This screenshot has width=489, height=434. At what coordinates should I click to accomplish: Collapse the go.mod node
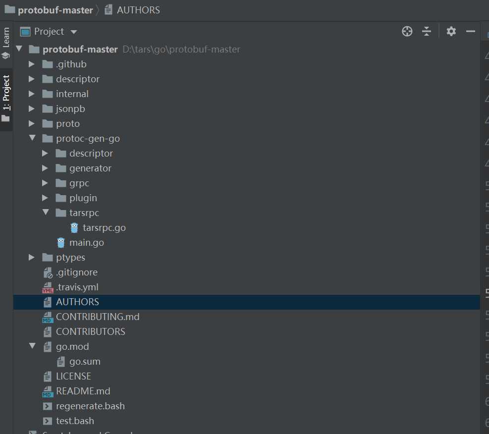pyautogui.click(x=32, y=346)
